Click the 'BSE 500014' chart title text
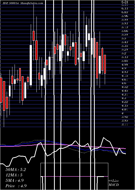The height and width of the screenshot is (190, 135). pos(11,3)
